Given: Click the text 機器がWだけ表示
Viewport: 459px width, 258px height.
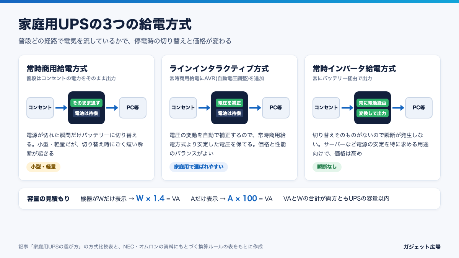Looking at the screenshot, I should coord(104,199).
